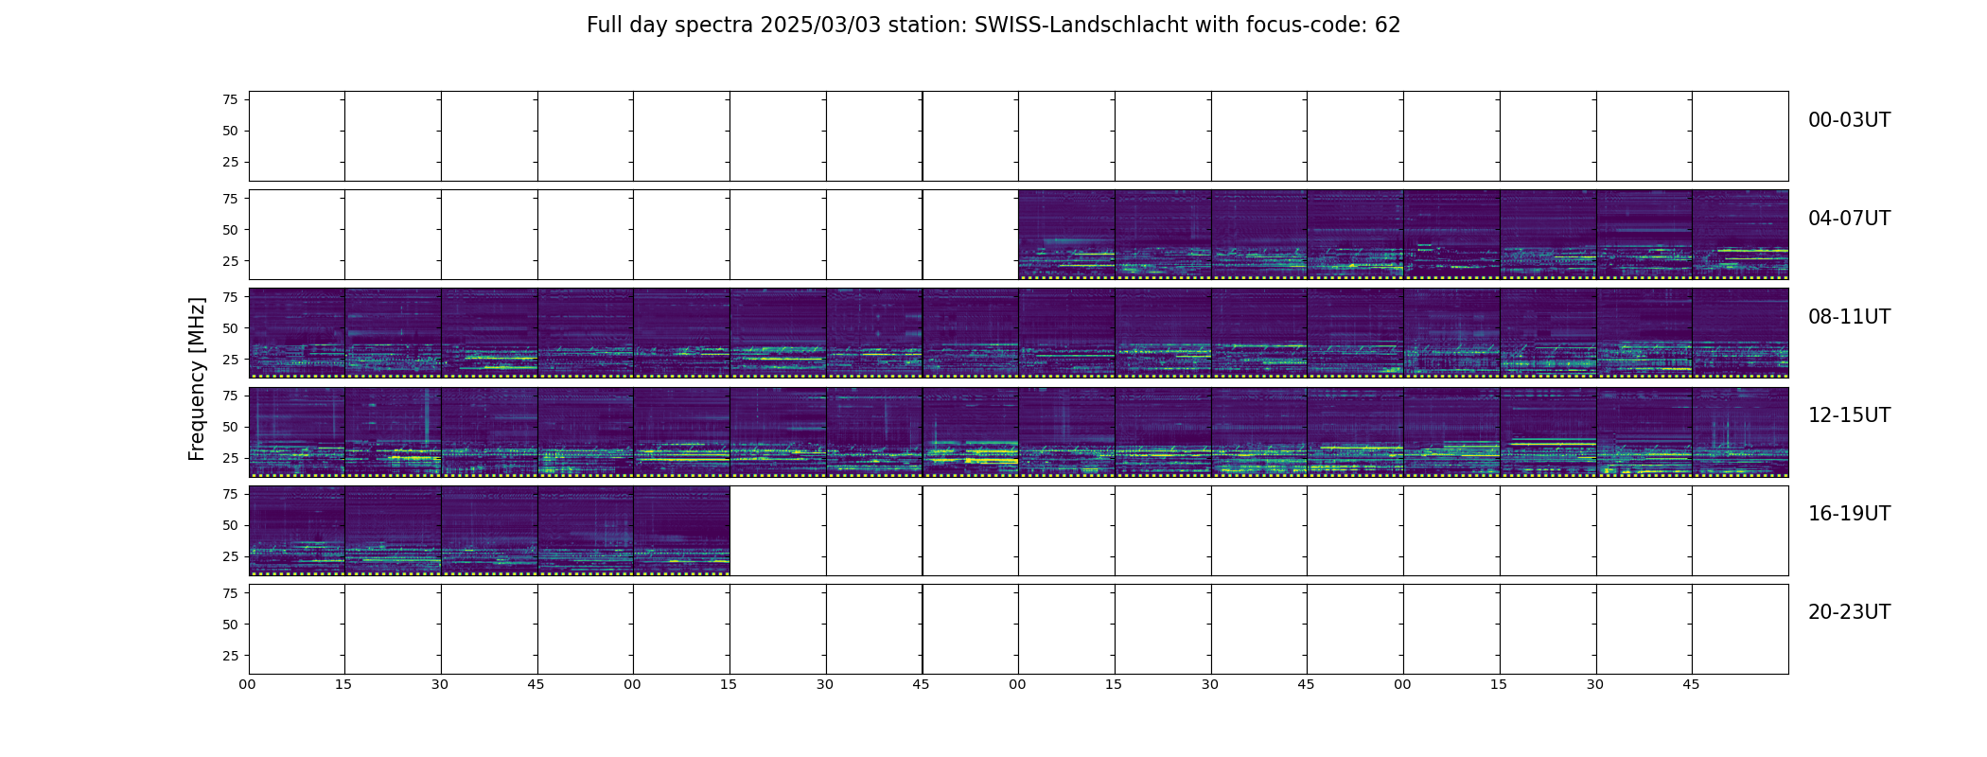Click the 16-19UT row label
The width and height of the screenshot is (1987, 757).
(1849, 514)
